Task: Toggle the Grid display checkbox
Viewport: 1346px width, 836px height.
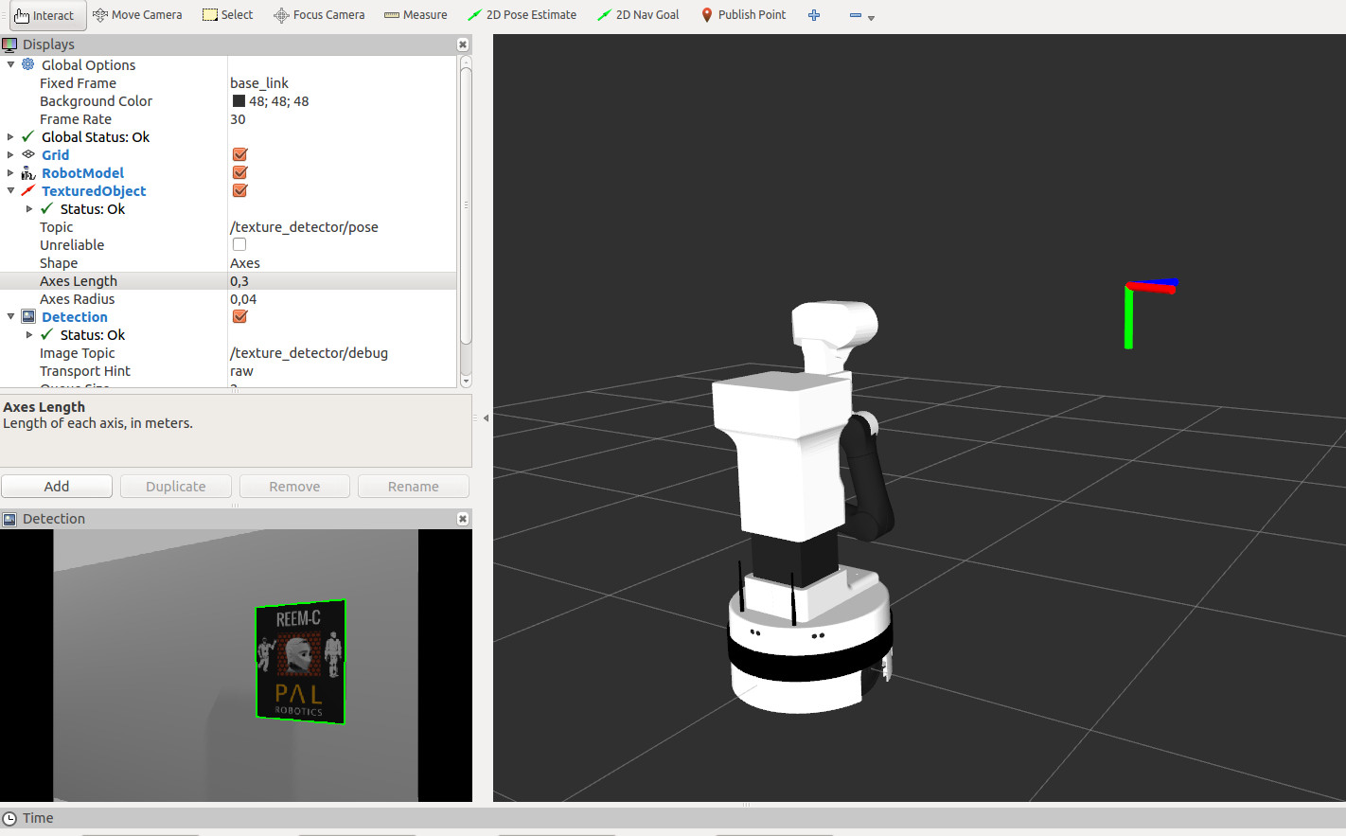Action: (239, 155)
